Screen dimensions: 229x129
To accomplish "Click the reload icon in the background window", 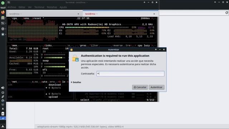I will coord(226,13).
